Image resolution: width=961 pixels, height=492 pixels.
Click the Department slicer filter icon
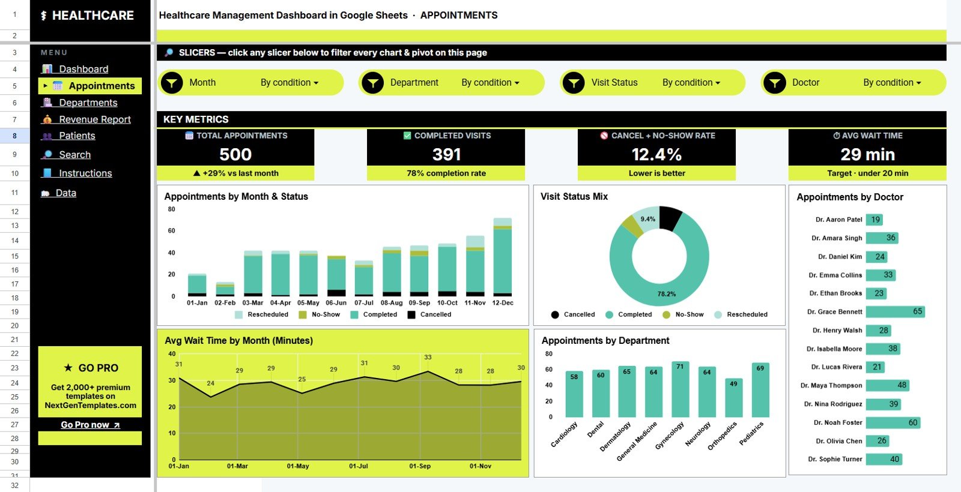click(373, 83)
